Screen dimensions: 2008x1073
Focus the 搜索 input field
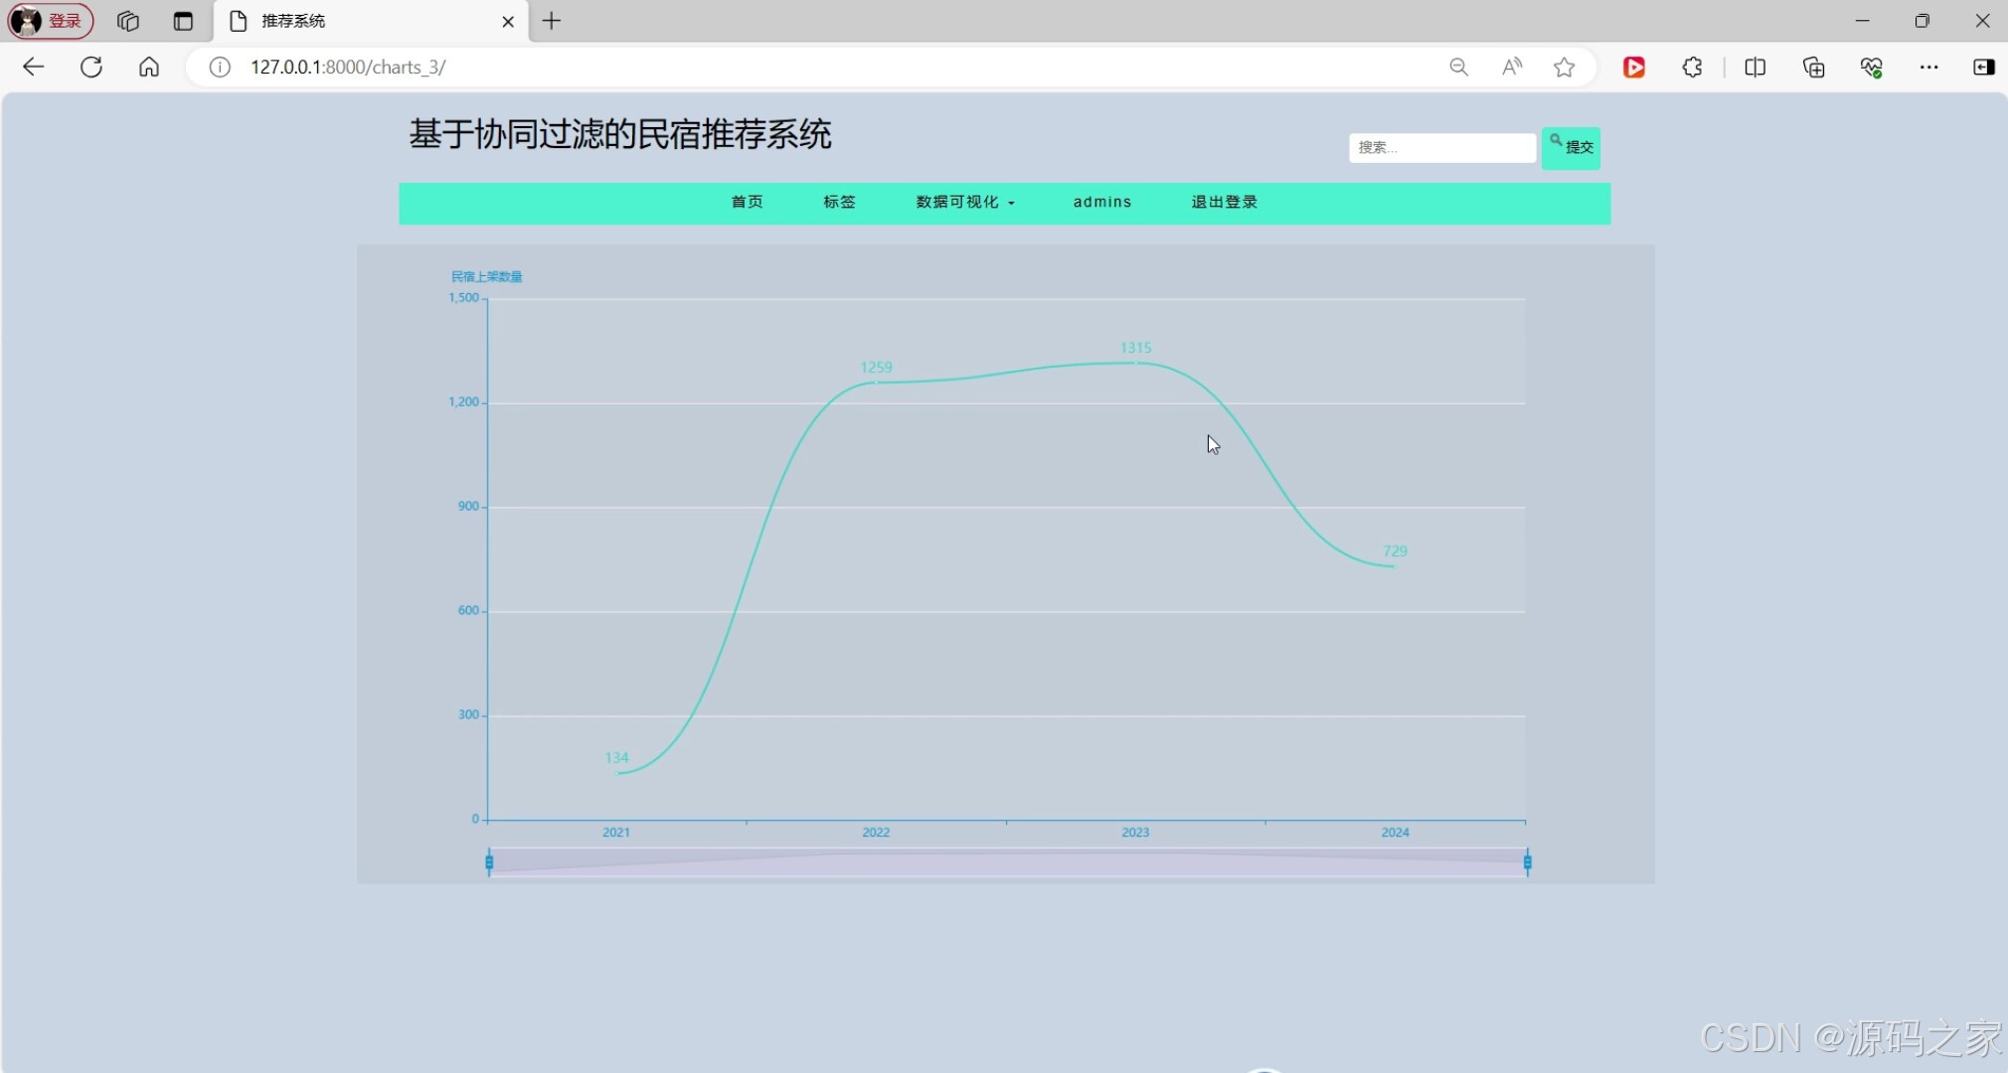tap(1441, 147)
